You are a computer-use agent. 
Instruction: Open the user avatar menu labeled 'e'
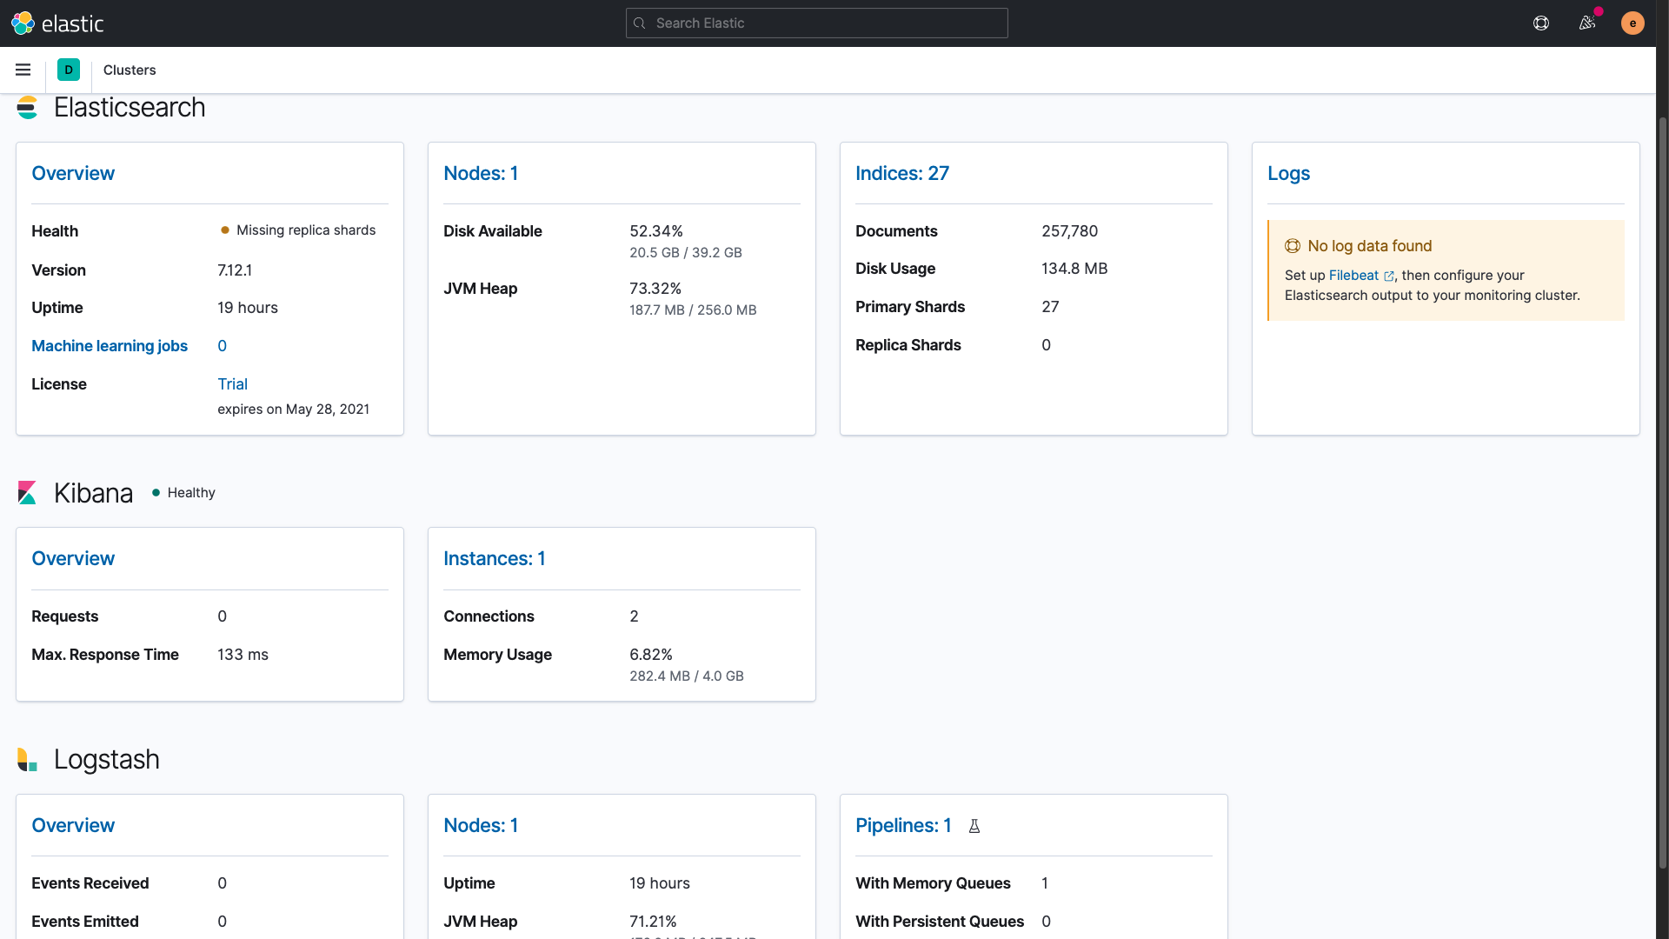pyautogui.click(x=1632, y=23)
